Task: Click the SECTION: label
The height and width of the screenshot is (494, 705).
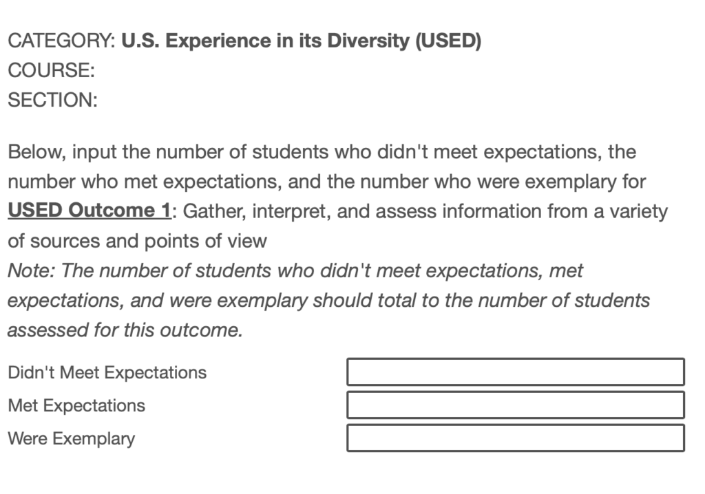Action: click(52, 100)
